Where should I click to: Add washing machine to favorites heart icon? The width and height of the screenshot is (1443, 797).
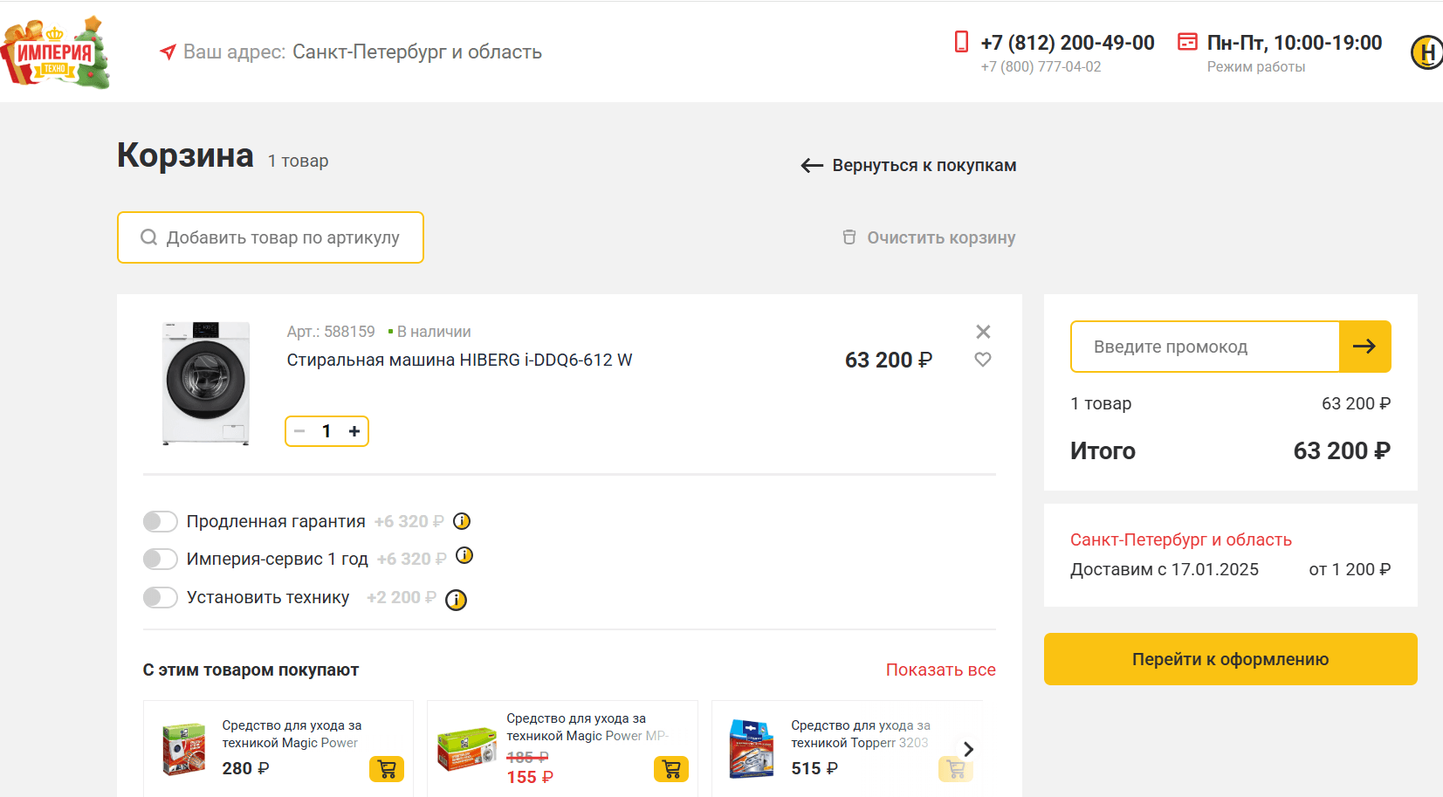click(983, 360)
